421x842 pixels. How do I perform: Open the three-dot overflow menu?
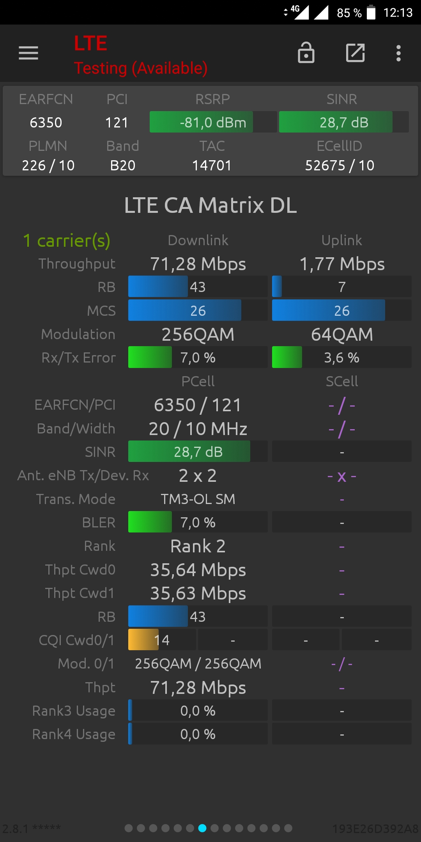click(398, 53)
